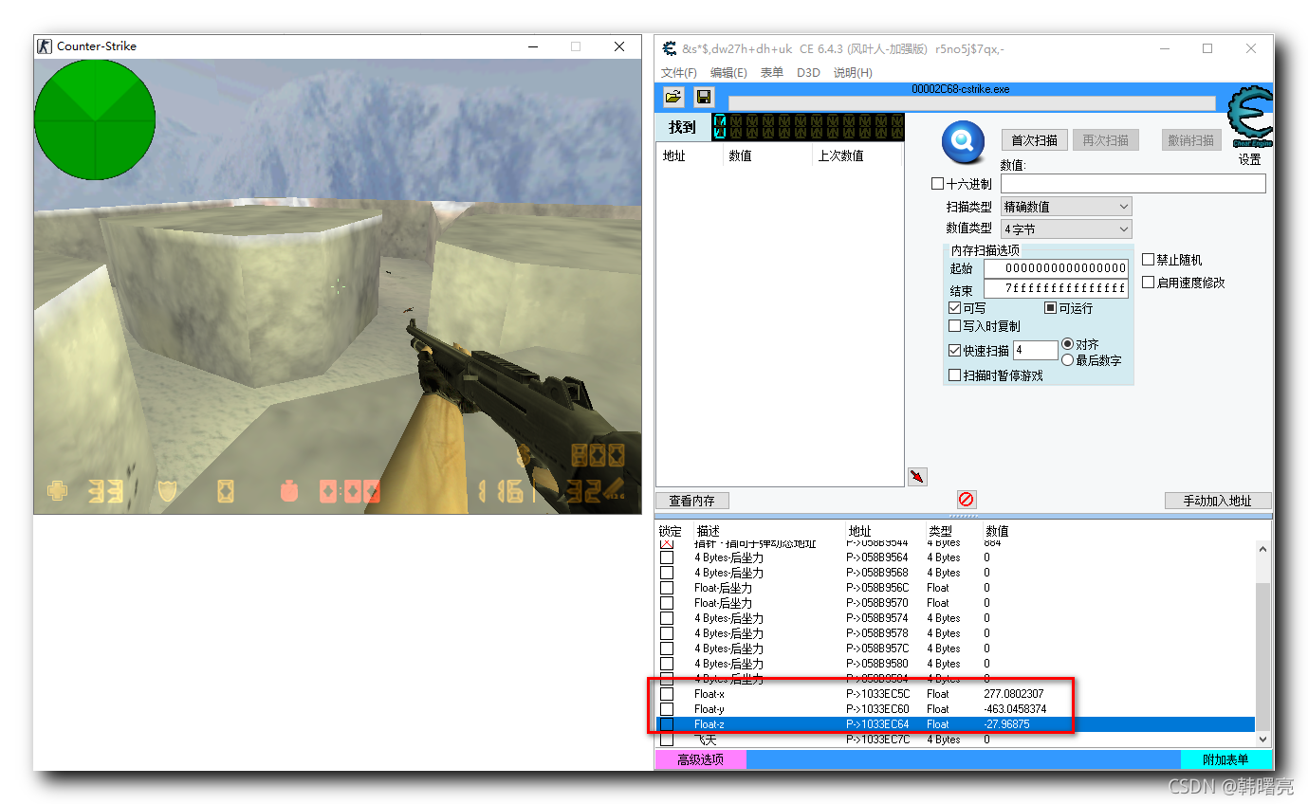Open the D3D menu
The height and width of the screenshot is (804, 1308).
tap(808, 73)
